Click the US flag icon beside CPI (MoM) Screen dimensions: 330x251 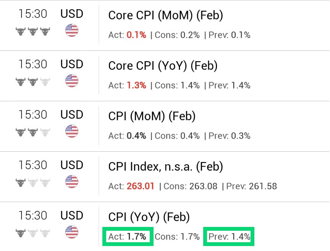click(x=72, y=131)
